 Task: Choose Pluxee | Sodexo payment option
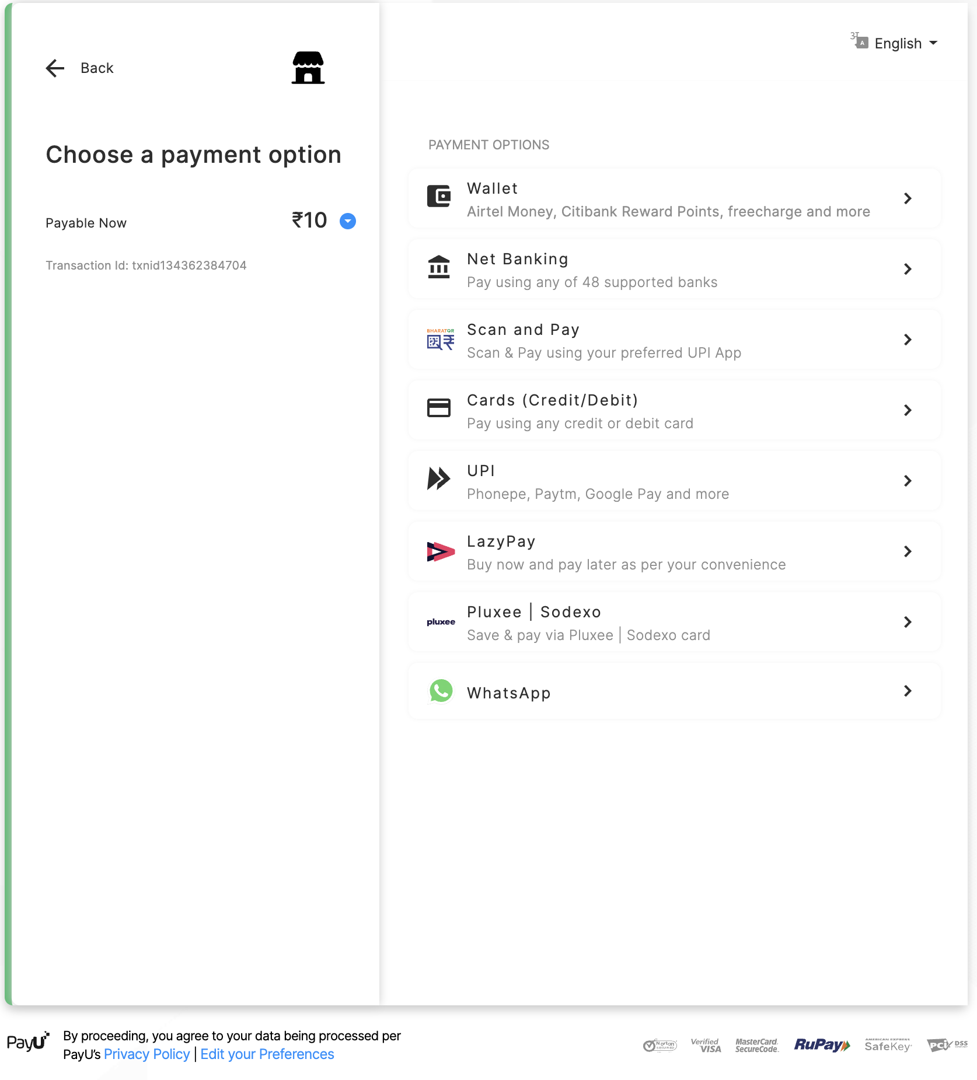tap(674, 623)
